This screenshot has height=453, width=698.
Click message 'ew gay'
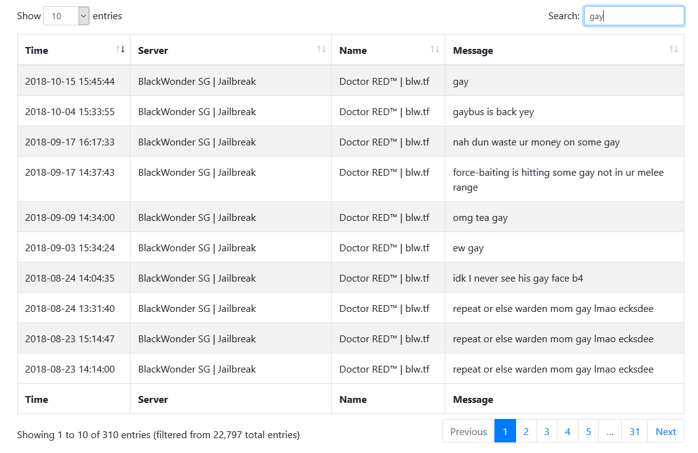(x=468, y=248)
